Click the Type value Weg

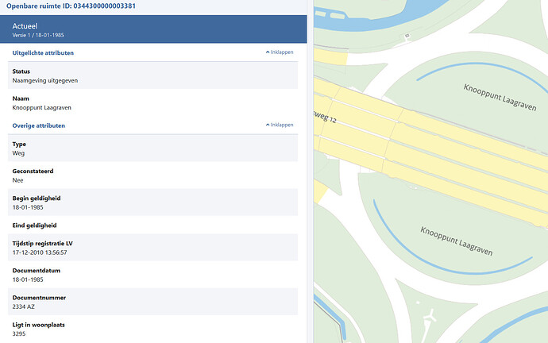tap(18, 153)
